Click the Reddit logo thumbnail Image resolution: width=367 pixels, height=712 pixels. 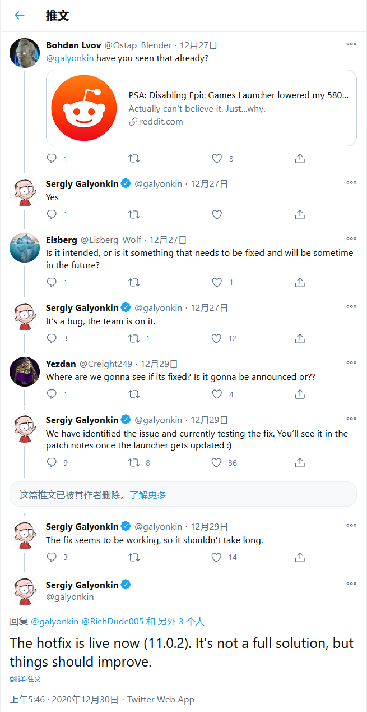pos(84,108)
